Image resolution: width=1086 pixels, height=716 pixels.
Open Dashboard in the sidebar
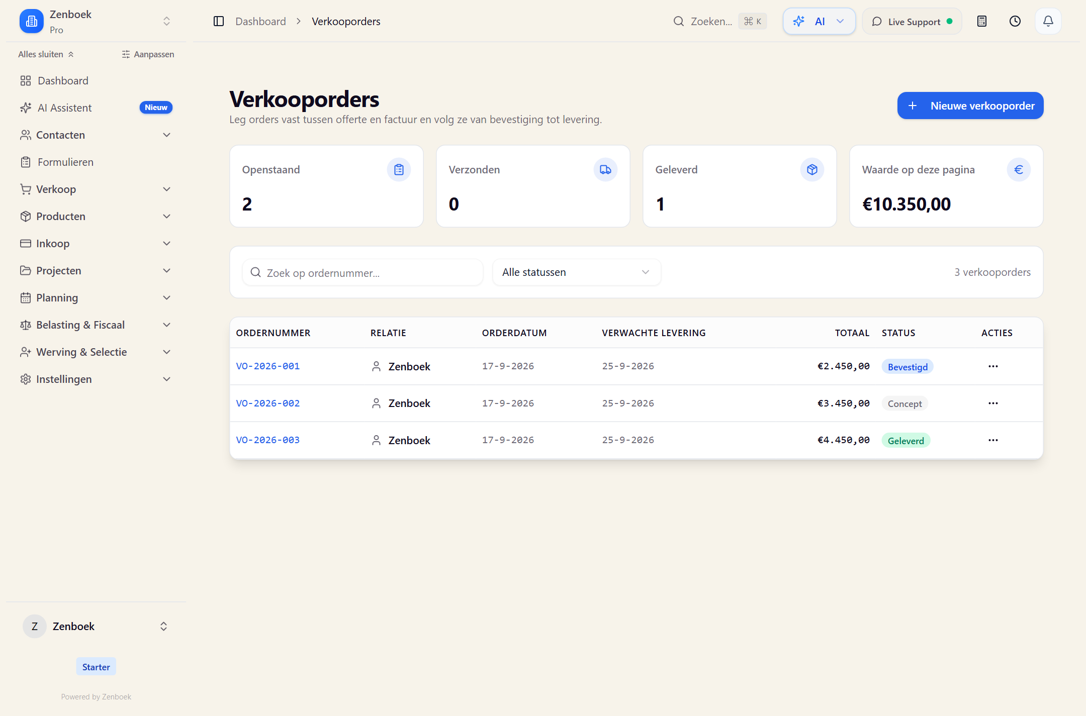[96, 80]
